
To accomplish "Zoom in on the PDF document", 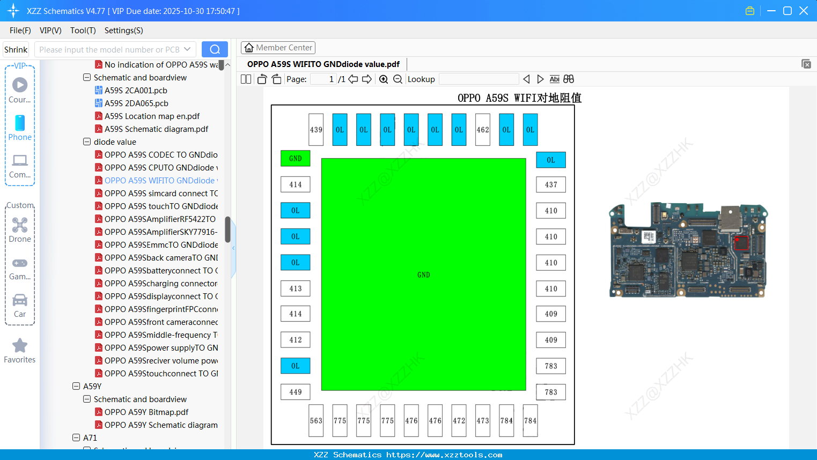I will point(383,79).
